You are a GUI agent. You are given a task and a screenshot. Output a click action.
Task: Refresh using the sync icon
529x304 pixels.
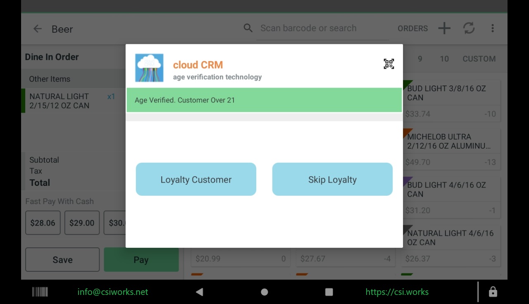[469, 28]
